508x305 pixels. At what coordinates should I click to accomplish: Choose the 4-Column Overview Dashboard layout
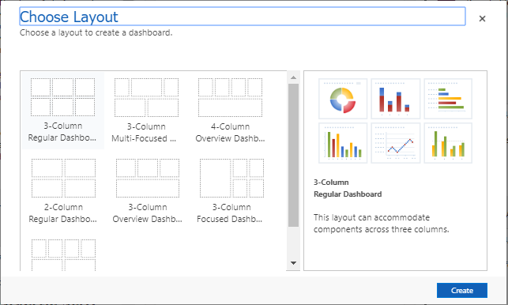pos(230,110)
